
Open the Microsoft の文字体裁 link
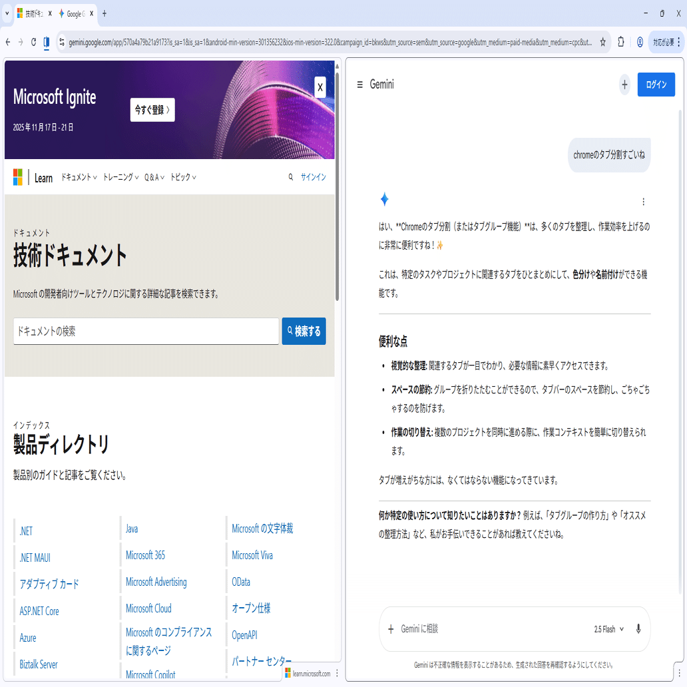pyautogui.click(x=262, y=529)
